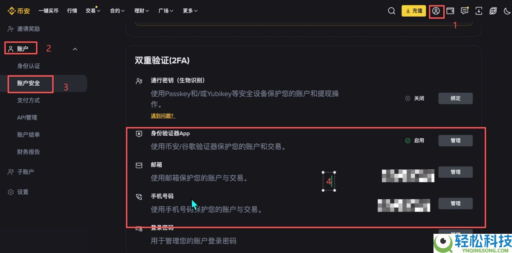Open the 更多 dropdown
Viewport: 512px width, 253px height.
[190, 11]
